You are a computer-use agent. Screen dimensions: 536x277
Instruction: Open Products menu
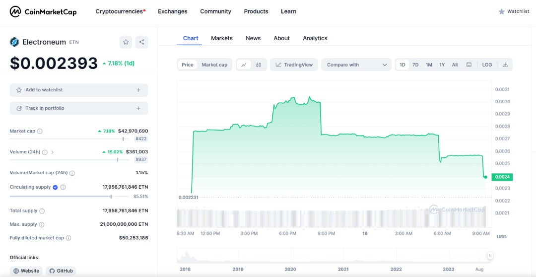[256, 11]
